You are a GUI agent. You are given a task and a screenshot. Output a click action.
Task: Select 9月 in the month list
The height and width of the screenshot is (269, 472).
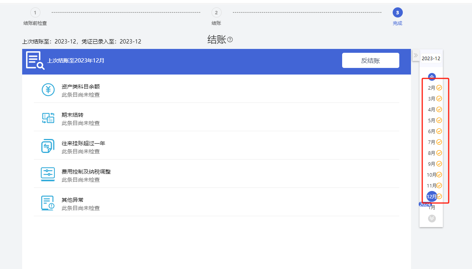pos(432,164)
